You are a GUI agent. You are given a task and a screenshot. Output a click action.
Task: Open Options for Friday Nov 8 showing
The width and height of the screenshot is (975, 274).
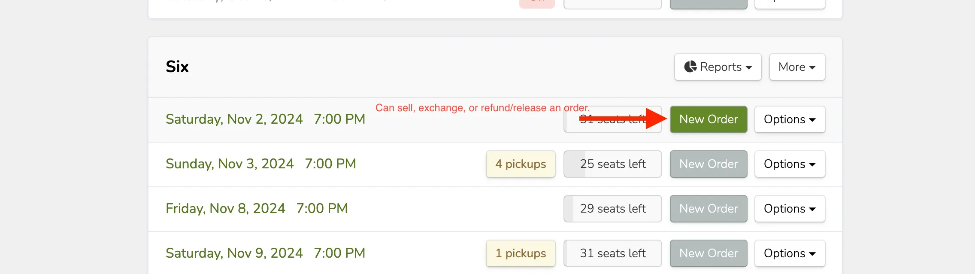(790, 209)
